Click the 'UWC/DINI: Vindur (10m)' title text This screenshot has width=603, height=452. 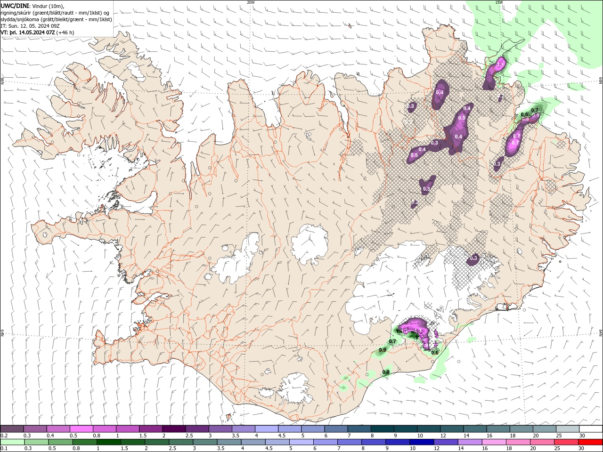[x=32, y=6]
